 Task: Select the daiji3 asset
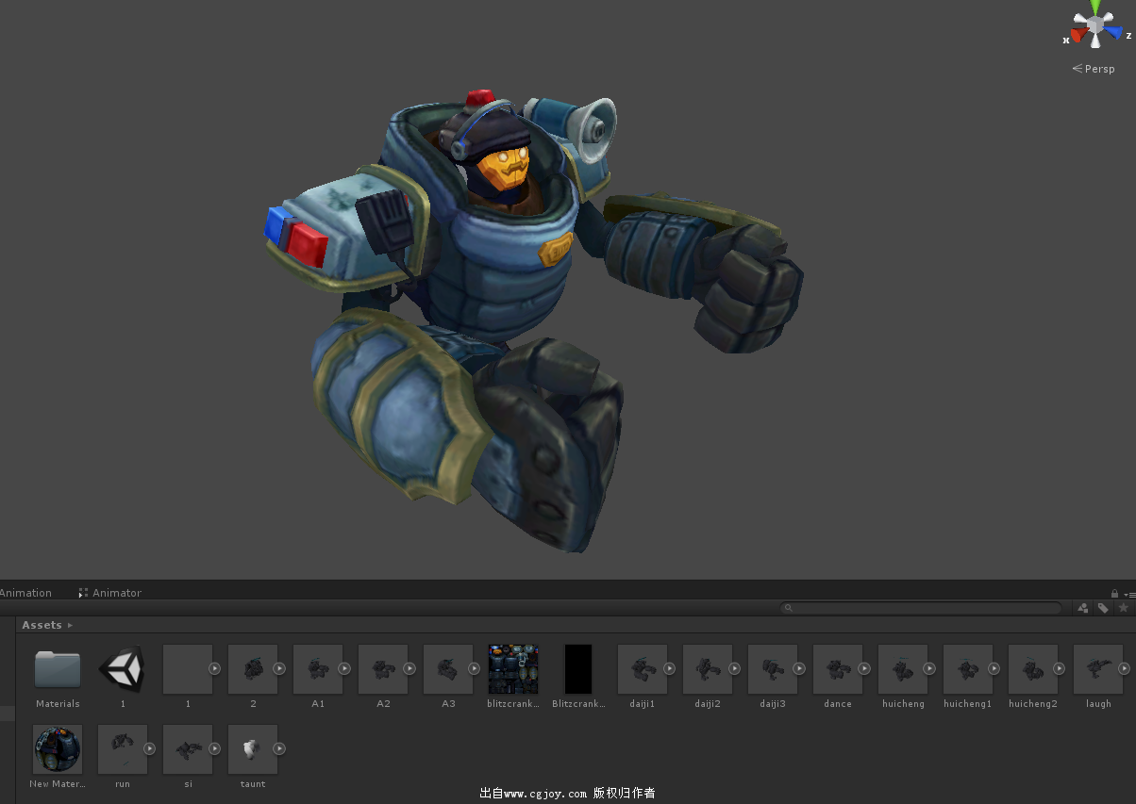click(x=773, y=669)
